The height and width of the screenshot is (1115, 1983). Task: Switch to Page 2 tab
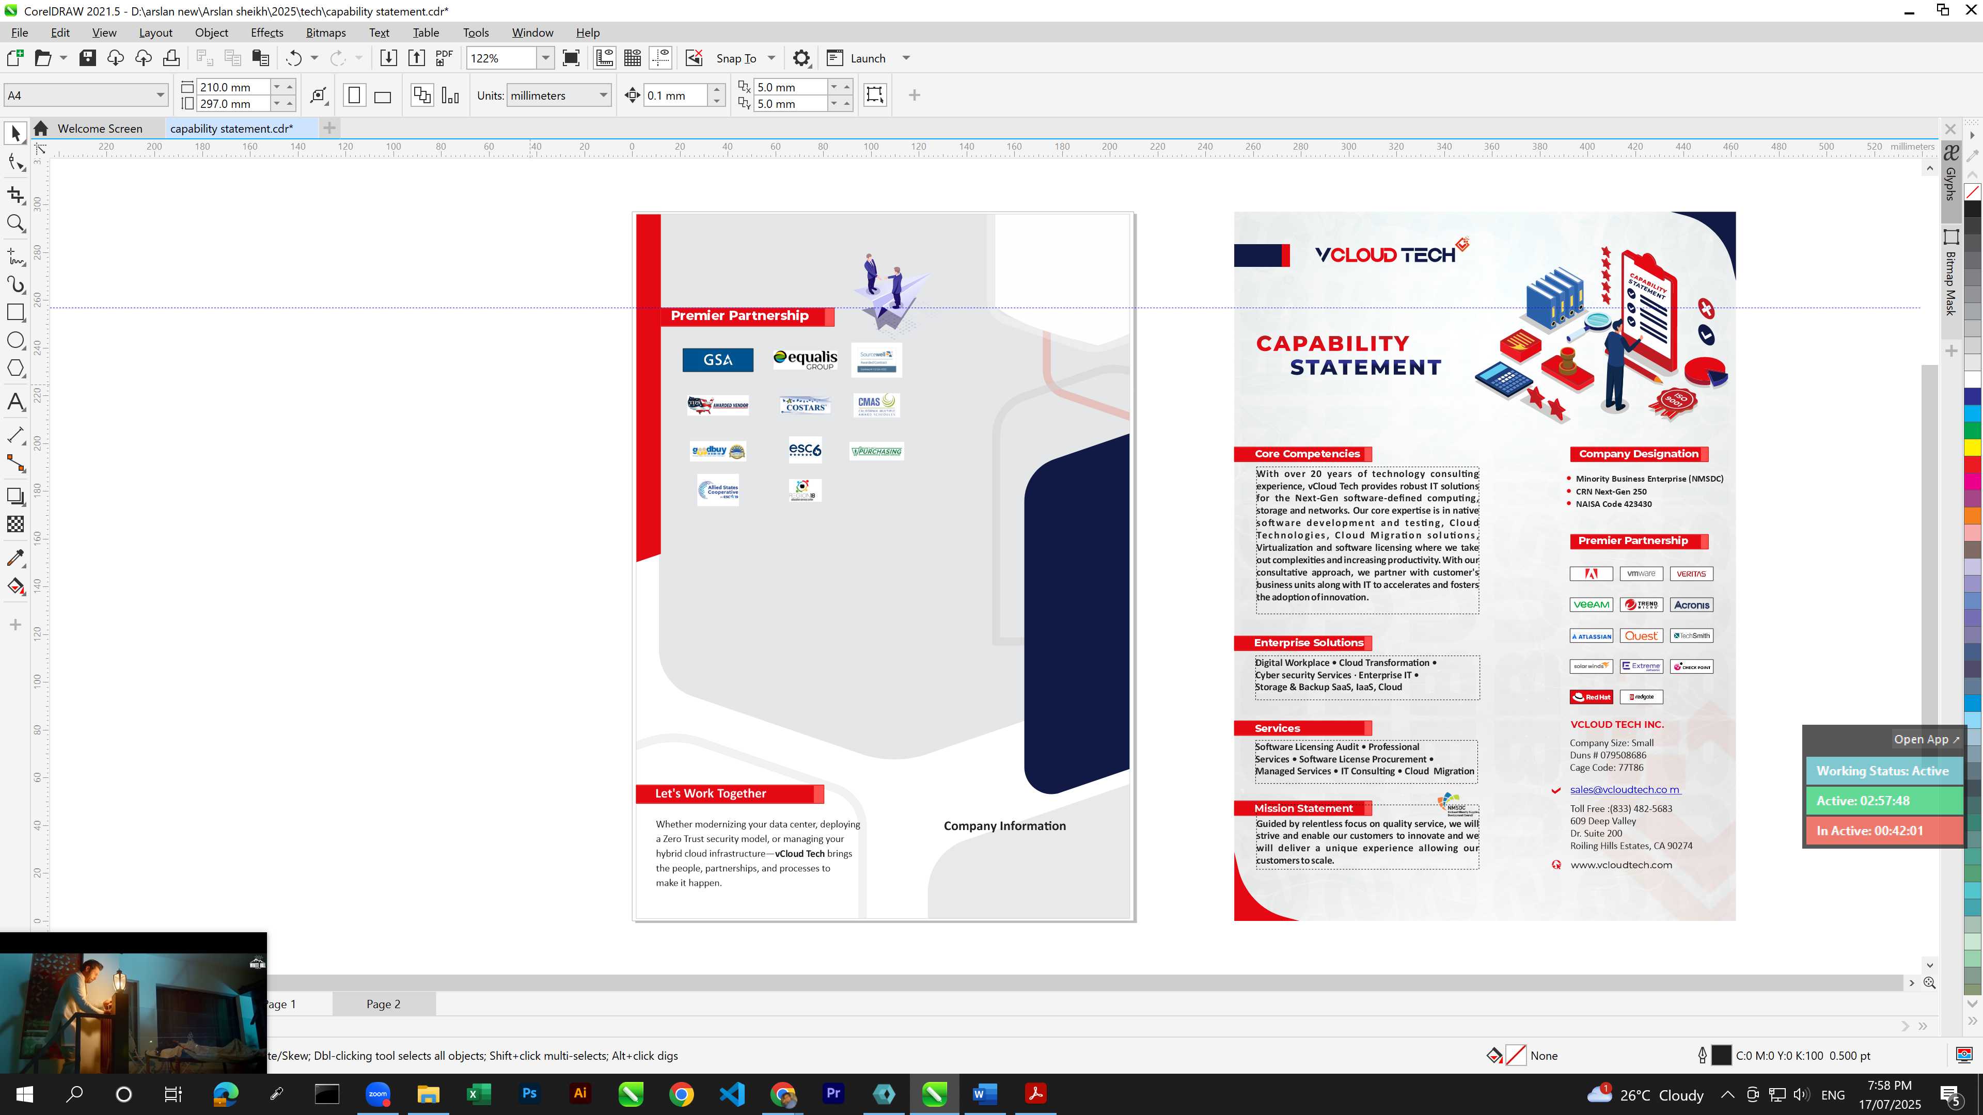pos(383,1003)
